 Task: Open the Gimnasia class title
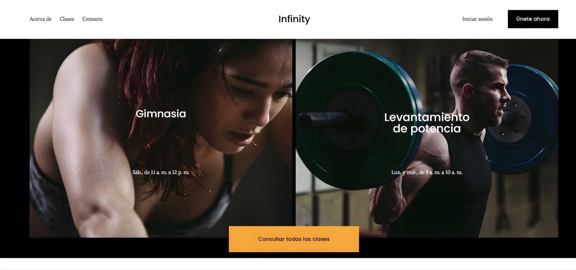tap(161, 114)
